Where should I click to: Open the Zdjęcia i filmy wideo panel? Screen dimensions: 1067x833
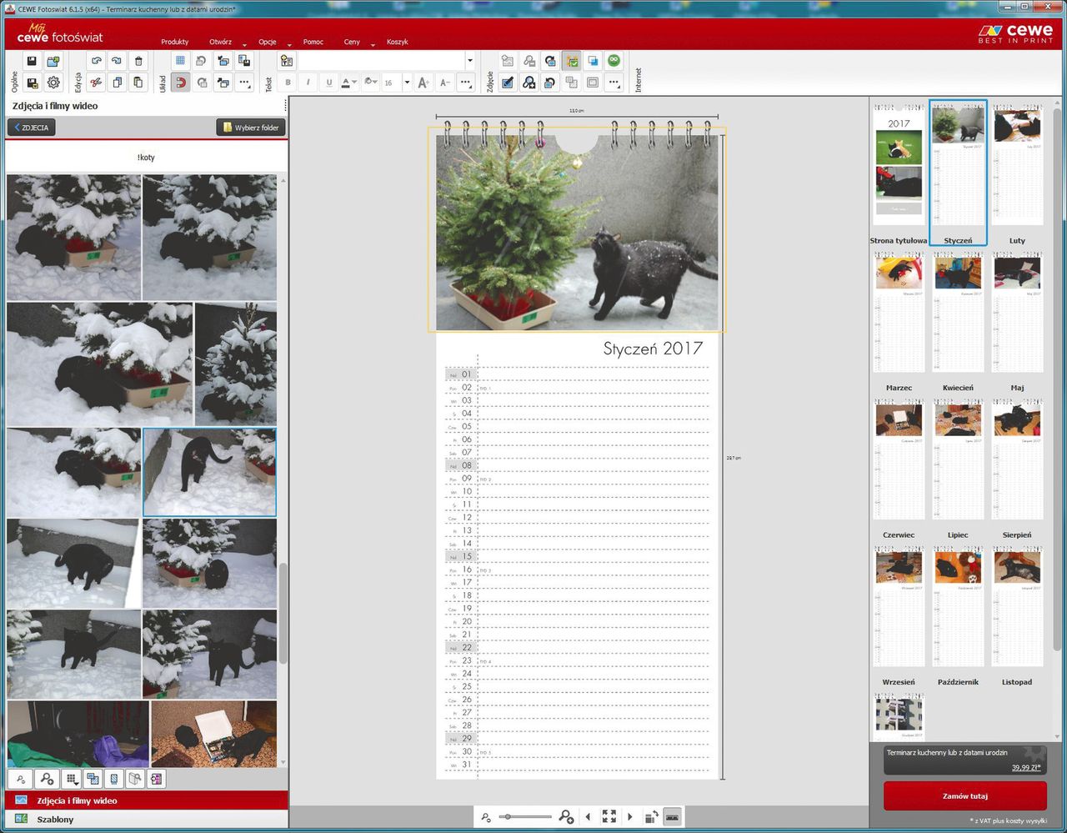tap(146, 800)
